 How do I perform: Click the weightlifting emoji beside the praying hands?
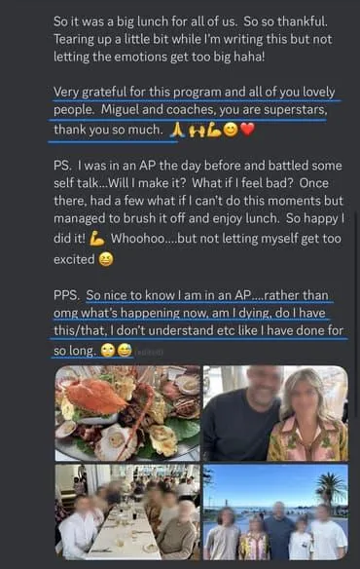[197, 131]
